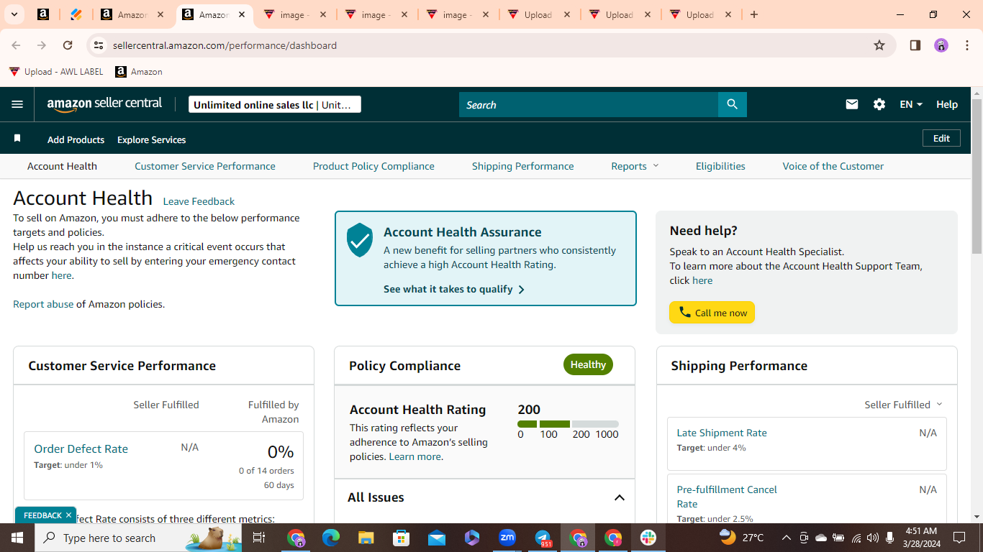Open the Mail app on the taskbar
Screen dimensions: 983x552
pyautogui.click(x=437, y=538)
